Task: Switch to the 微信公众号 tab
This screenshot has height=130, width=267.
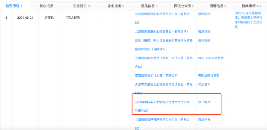Action: 184,6
